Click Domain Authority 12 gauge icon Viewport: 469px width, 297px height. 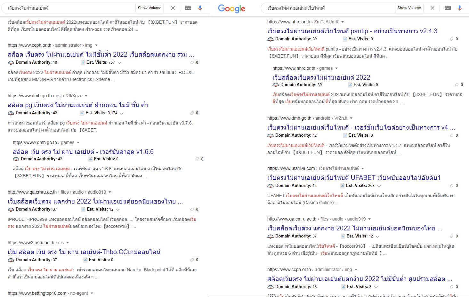pyautogui.click(x=271, y=186)
